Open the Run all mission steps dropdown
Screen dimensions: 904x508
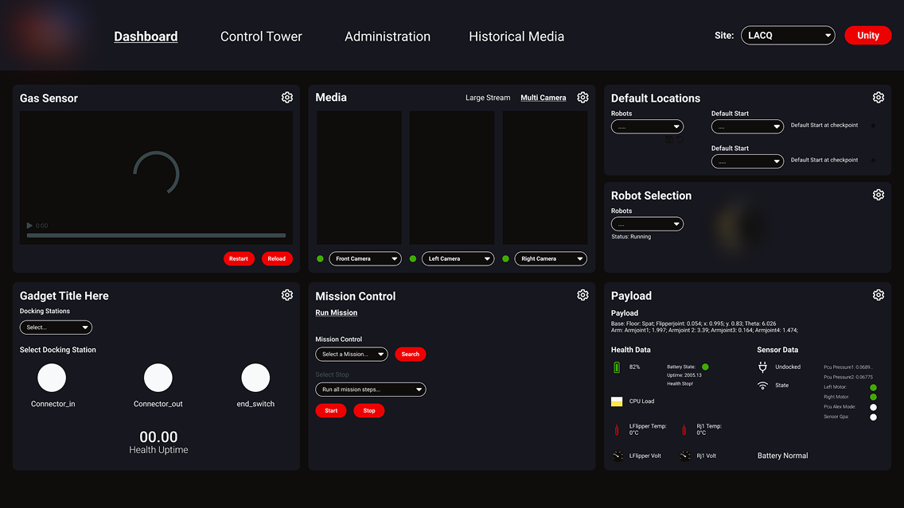(x=371, y=390)
